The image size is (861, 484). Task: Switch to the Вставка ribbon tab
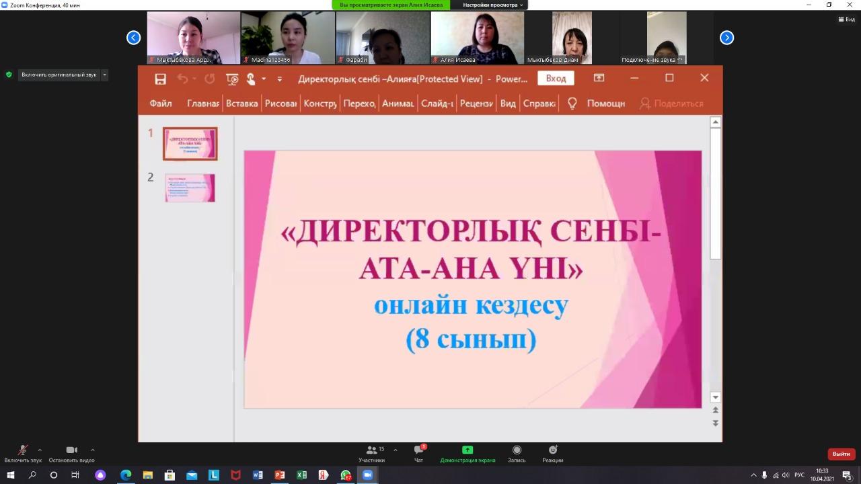tap(241, 104)
